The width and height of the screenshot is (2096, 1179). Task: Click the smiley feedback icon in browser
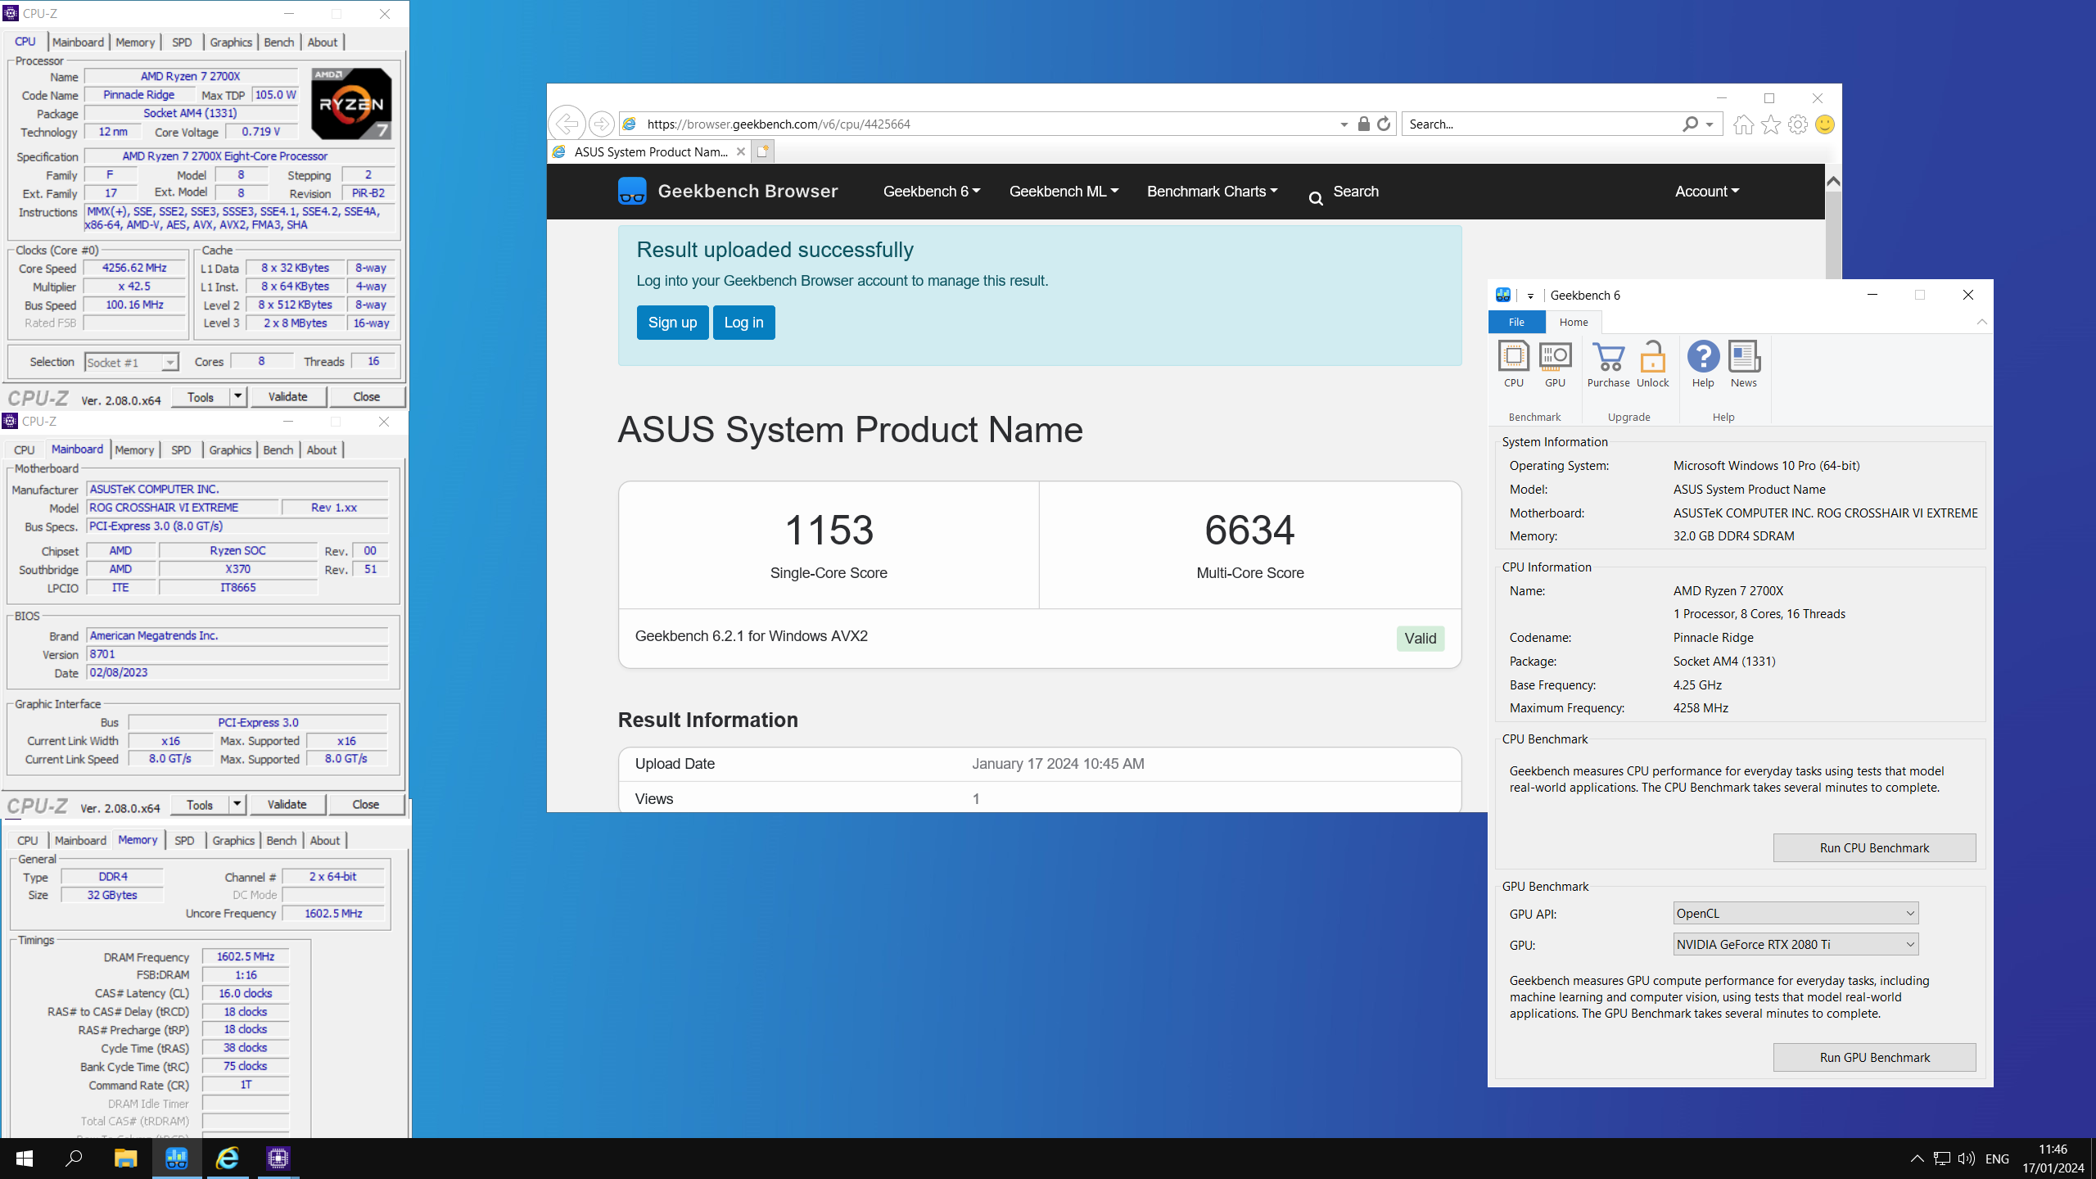point(1824,124)
